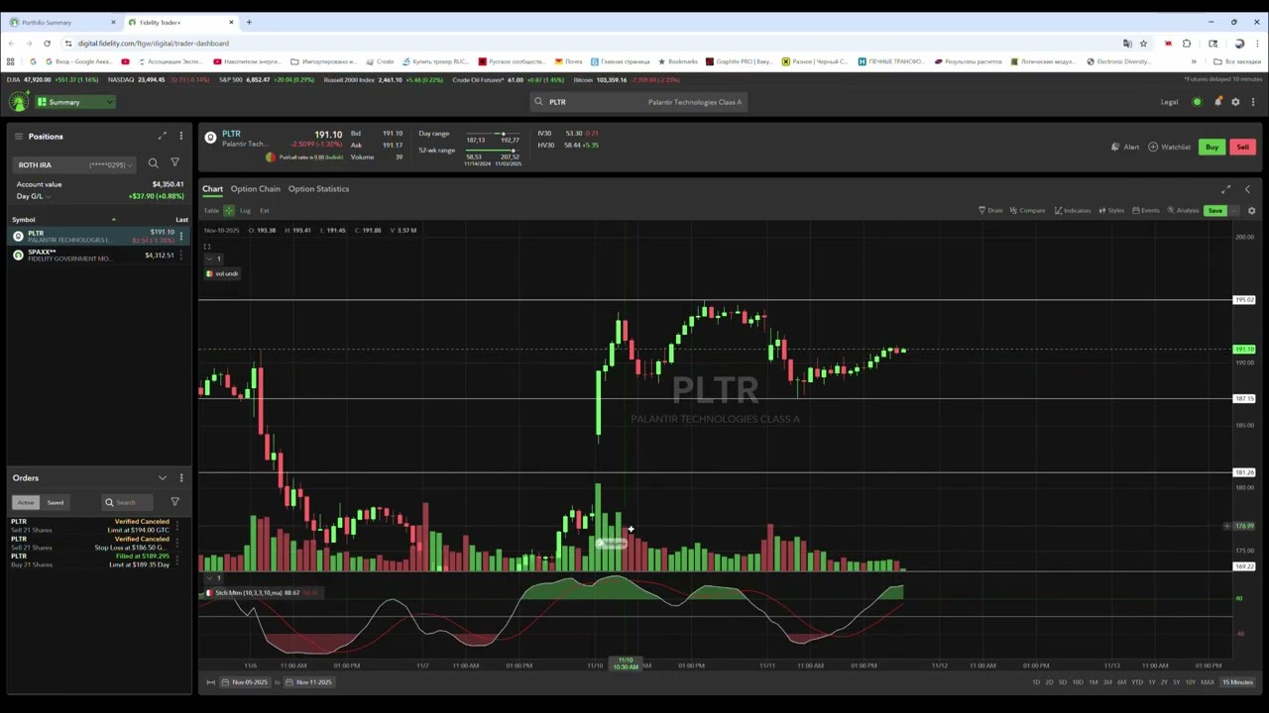Click the Fidelity logo icon
The width and height of the screenshot is (1269, 713).
[19, 101]
